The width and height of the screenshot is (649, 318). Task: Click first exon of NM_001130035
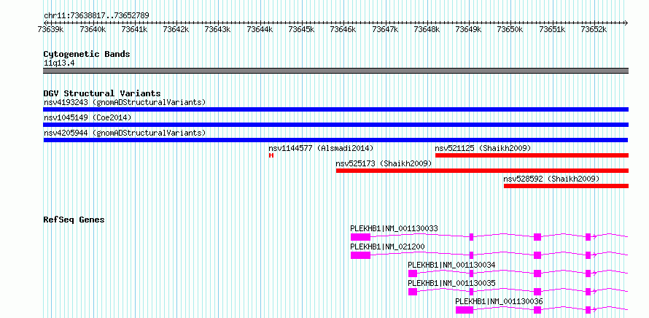(x=413, y=292)
